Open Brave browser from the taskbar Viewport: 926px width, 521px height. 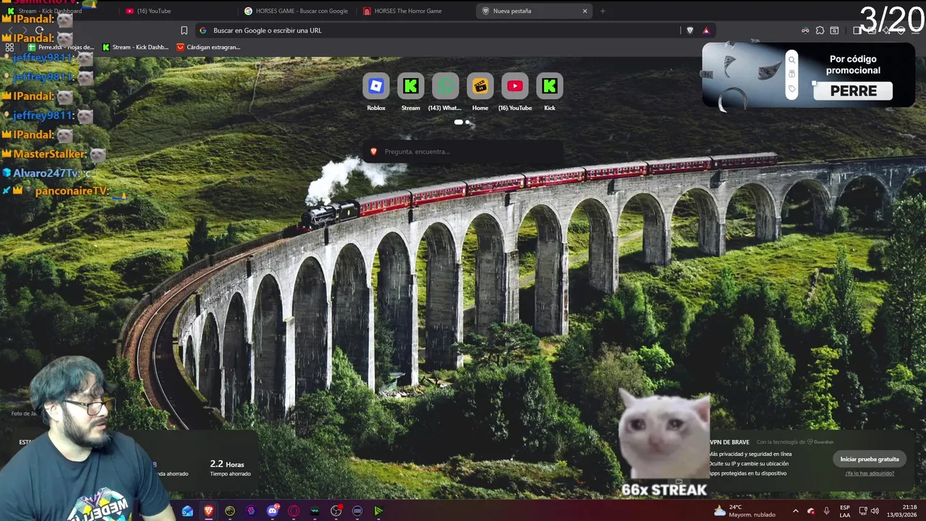click(209, 511)
